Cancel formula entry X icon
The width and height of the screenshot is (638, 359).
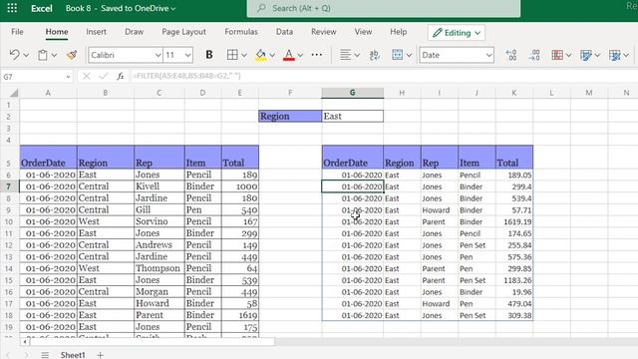[x=87, y=76]
